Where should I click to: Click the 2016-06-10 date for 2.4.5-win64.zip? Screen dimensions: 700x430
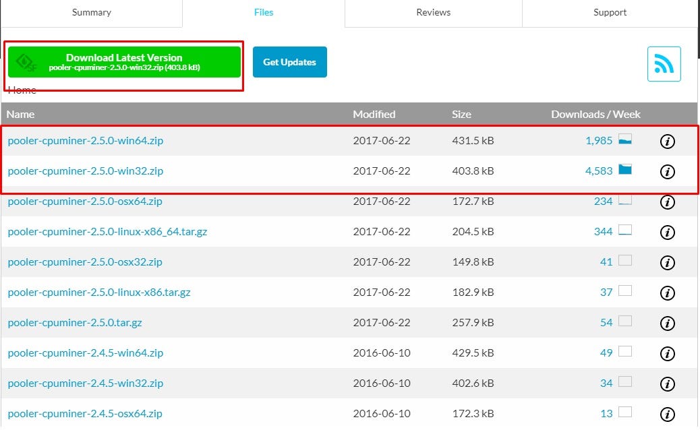tap(382, 353)
